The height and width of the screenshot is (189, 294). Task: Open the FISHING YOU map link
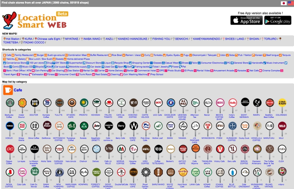tap(161, 39)
